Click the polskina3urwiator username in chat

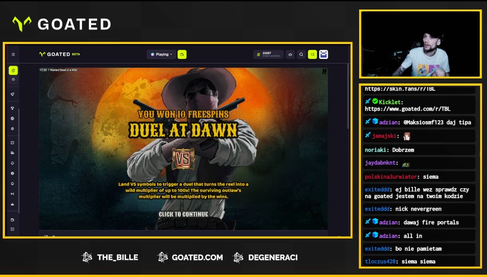[391, 177]
